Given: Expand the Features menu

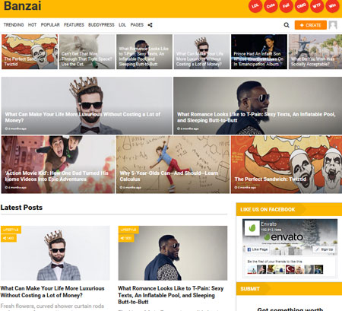Looking at the screenshot, I should click(x=74, y=25).
